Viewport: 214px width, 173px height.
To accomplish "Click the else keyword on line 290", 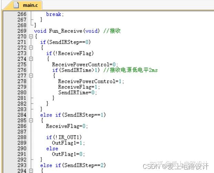I will click(52, 149).
